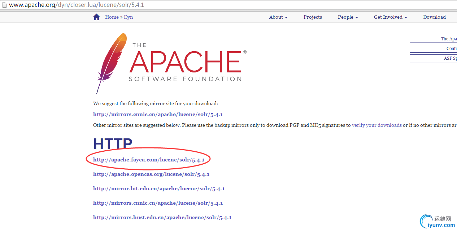
Task: Open apache.opencas.org solr 5.4.1 link
Action: pos(151,174)
